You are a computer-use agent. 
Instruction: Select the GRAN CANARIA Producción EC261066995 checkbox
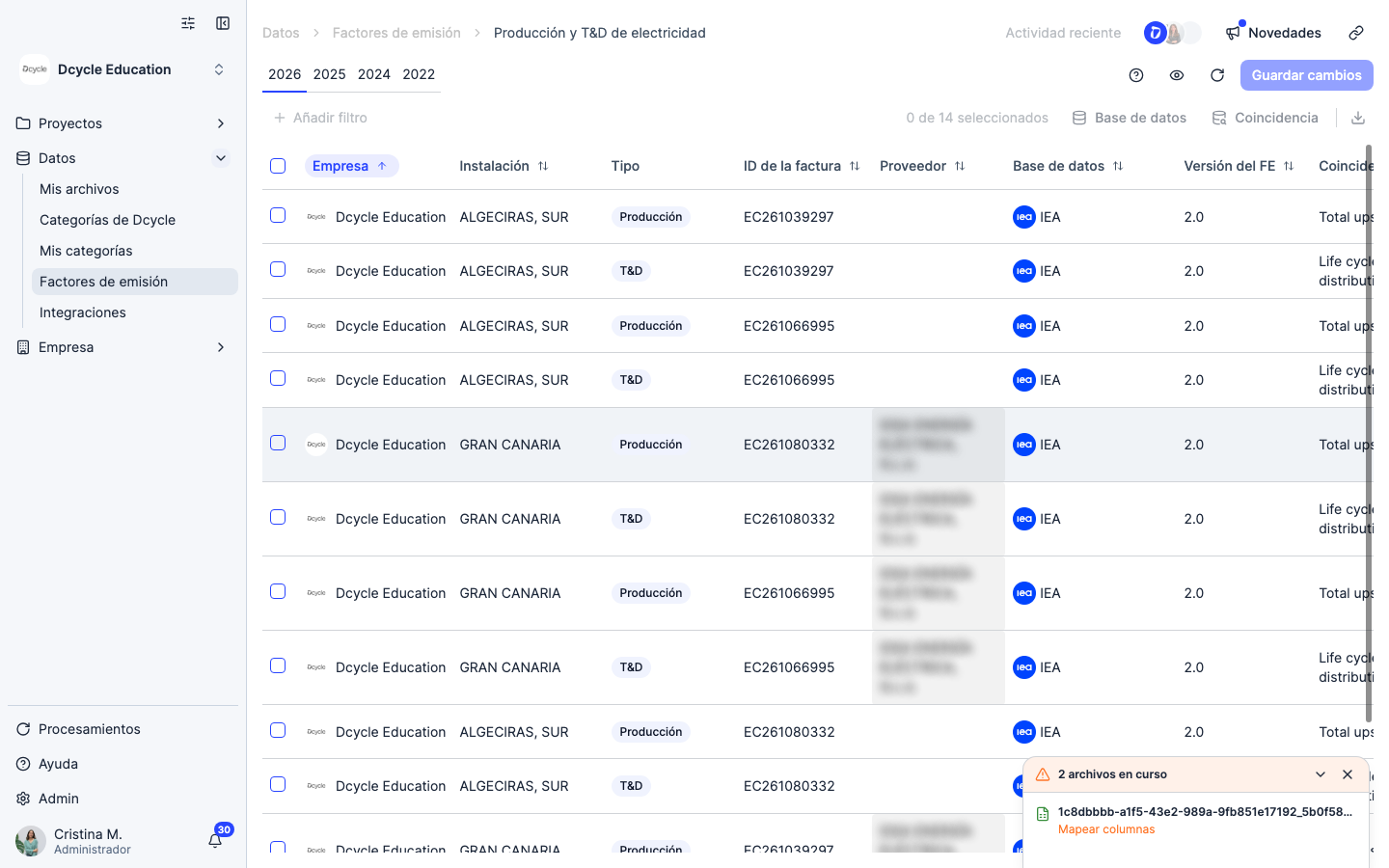[278, 591]
